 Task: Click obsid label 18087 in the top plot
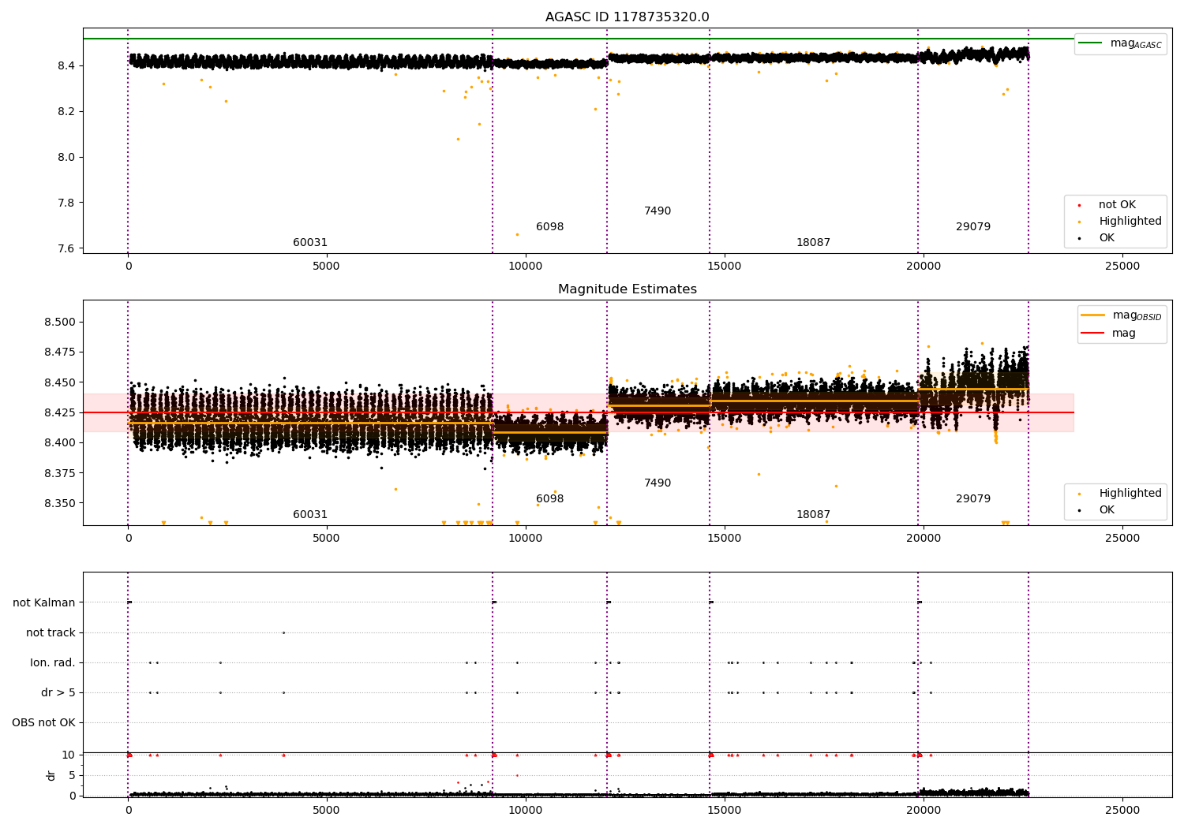coord(813,243)
